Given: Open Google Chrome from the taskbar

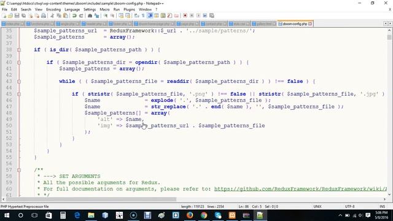Looking at the screenshot, I should (204, 215).
